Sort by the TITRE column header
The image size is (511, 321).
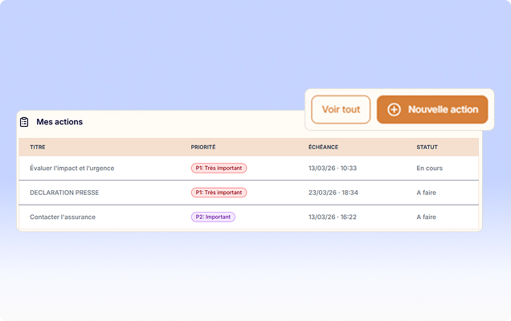point(38,148)
